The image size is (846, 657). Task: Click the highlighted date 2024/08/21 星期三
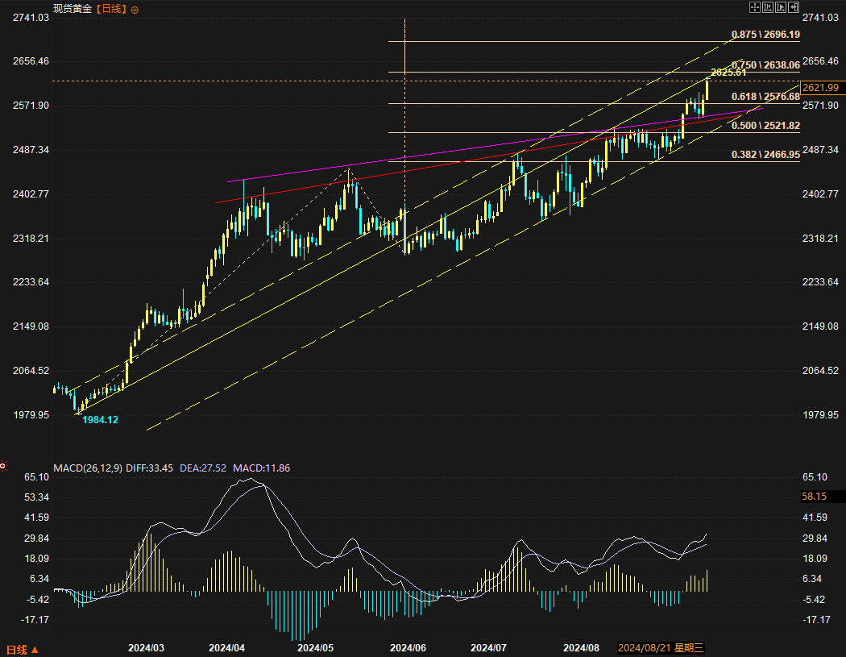(x=661, y=648)
